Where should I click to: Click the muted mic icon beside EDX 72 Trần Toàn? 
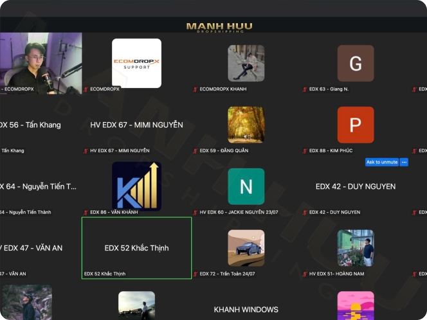(x=195, y=274)
